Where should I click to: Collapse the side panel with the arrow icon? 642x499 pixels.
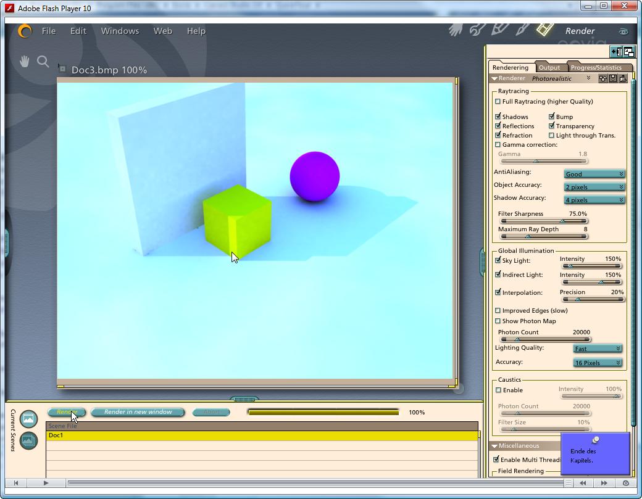click(x=616, y=52)
